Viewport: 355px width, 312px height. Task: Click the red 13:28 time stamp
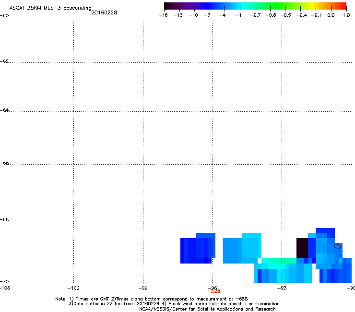(x=213, y=291)
